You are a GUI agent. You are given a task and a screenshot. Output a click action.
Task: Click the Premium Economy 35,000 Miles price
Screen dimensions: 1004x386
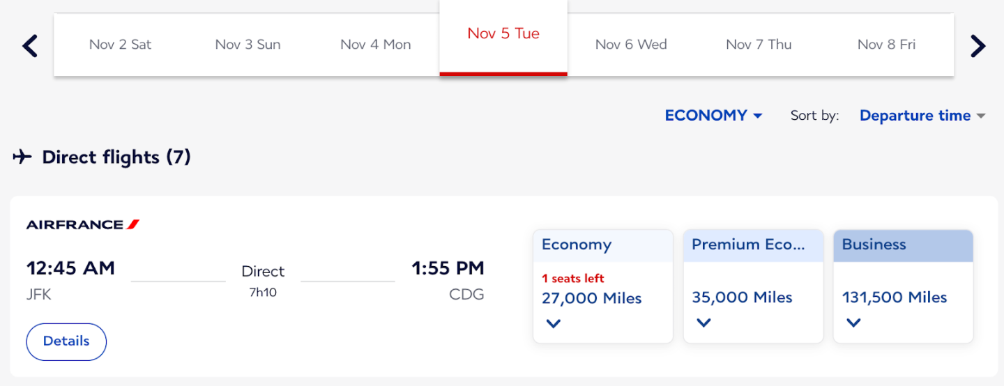click(x=742, y=298)
